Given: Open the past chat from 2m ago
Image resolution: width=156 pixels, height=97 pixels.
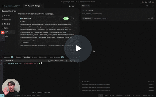Looking at the screenshot, I should (118, 85).
